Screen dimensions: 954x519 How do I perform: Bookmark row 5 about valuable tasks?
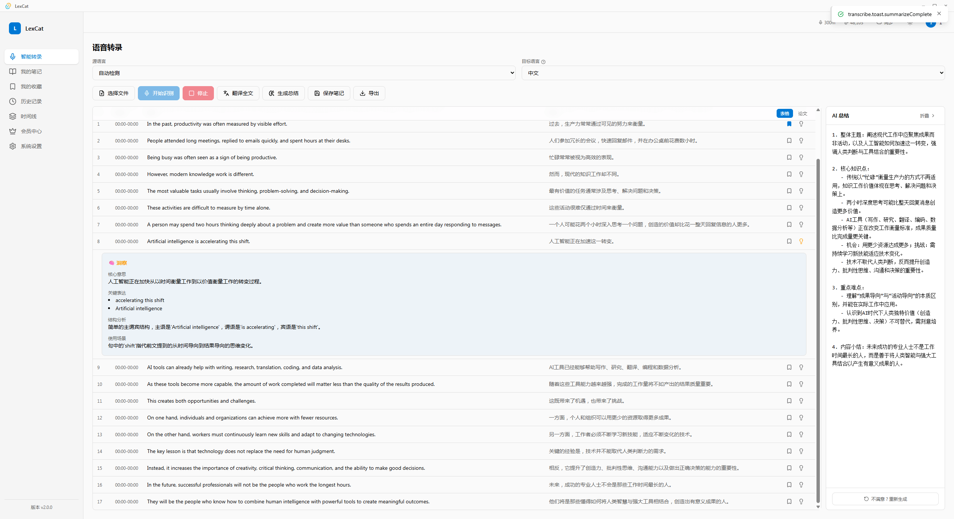pyautogui.click(x=789, y=191)
